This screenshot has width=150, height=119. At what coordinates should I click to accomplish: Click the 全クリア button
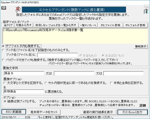pos(8,25)
